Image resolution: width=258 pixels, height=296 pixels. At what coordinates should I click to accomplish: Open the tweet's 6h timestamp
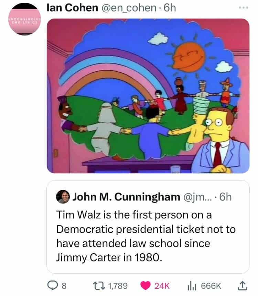tap(170, 8)
